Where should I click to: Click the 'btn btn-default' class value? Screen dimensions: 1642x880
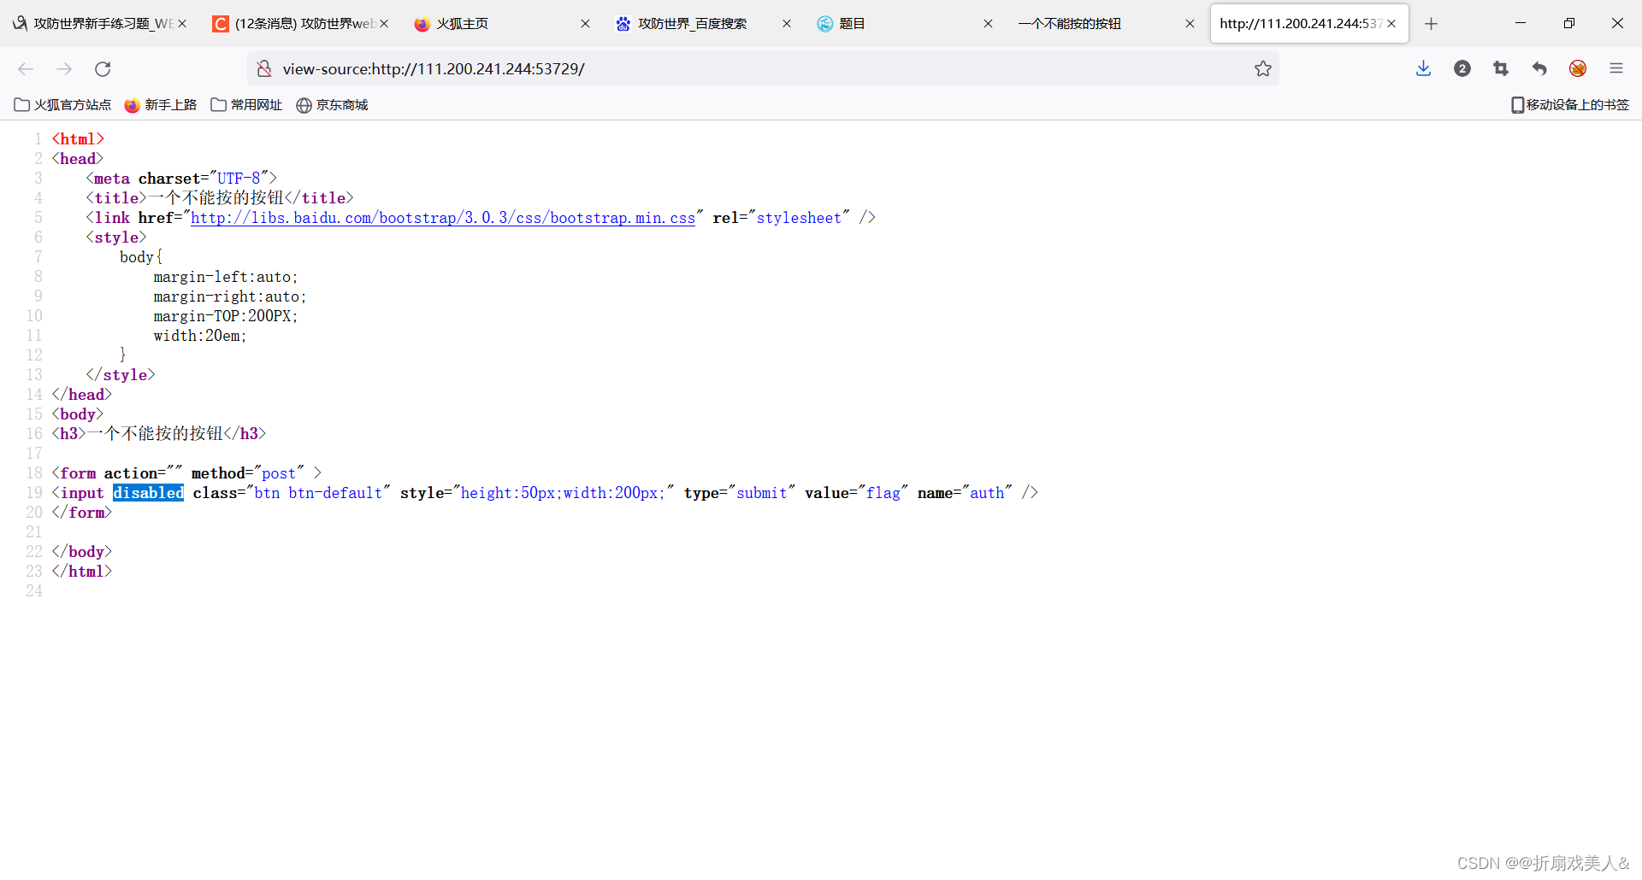[318, 493]
